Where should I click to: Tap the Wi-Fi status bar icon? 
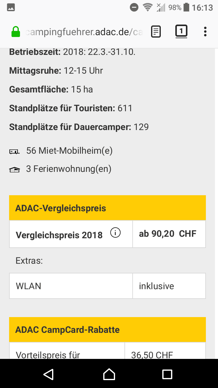pos(148,8)
